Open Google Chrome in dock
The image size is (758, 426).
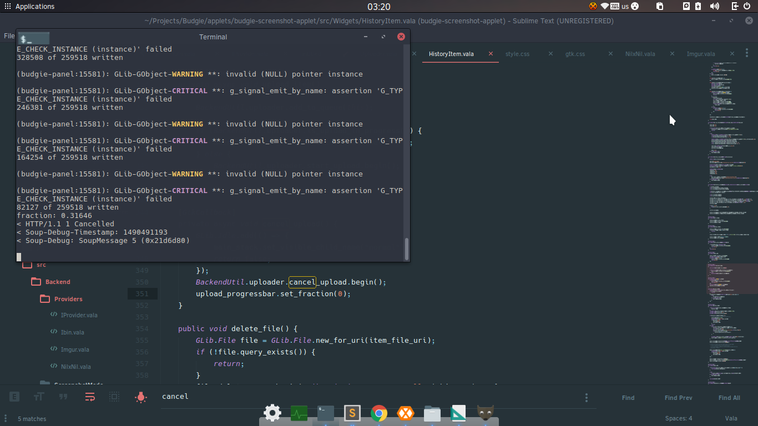click(x=379, y=413)
